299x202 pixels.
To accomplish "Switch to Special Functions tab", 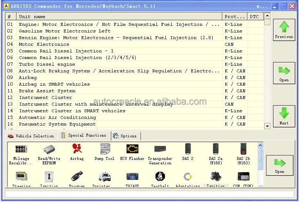I will (84, 136).
